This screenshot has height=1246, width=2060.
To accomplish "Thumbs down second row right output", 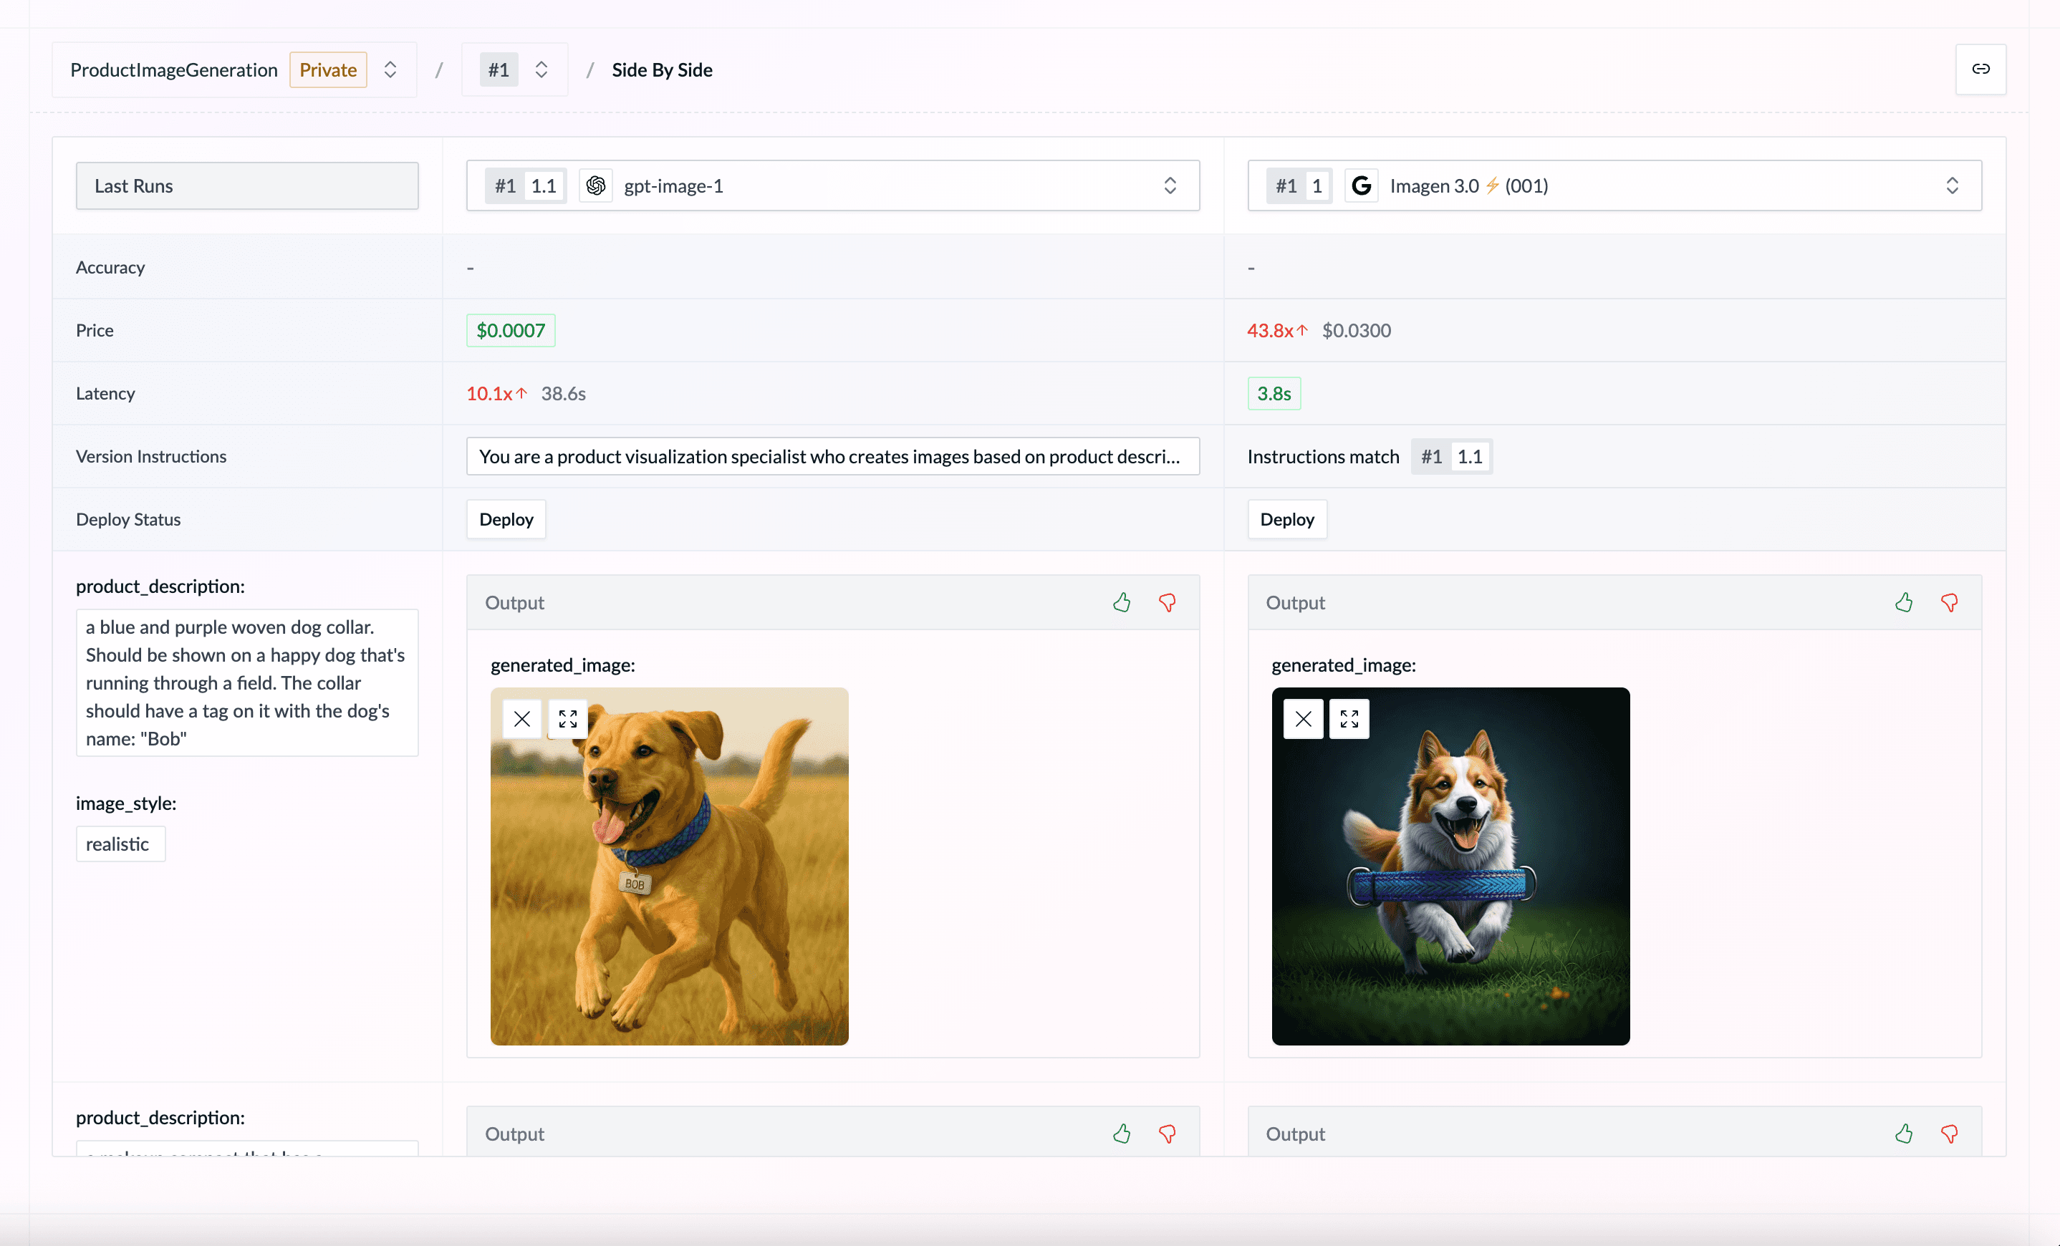I will click(1949, 1133).
